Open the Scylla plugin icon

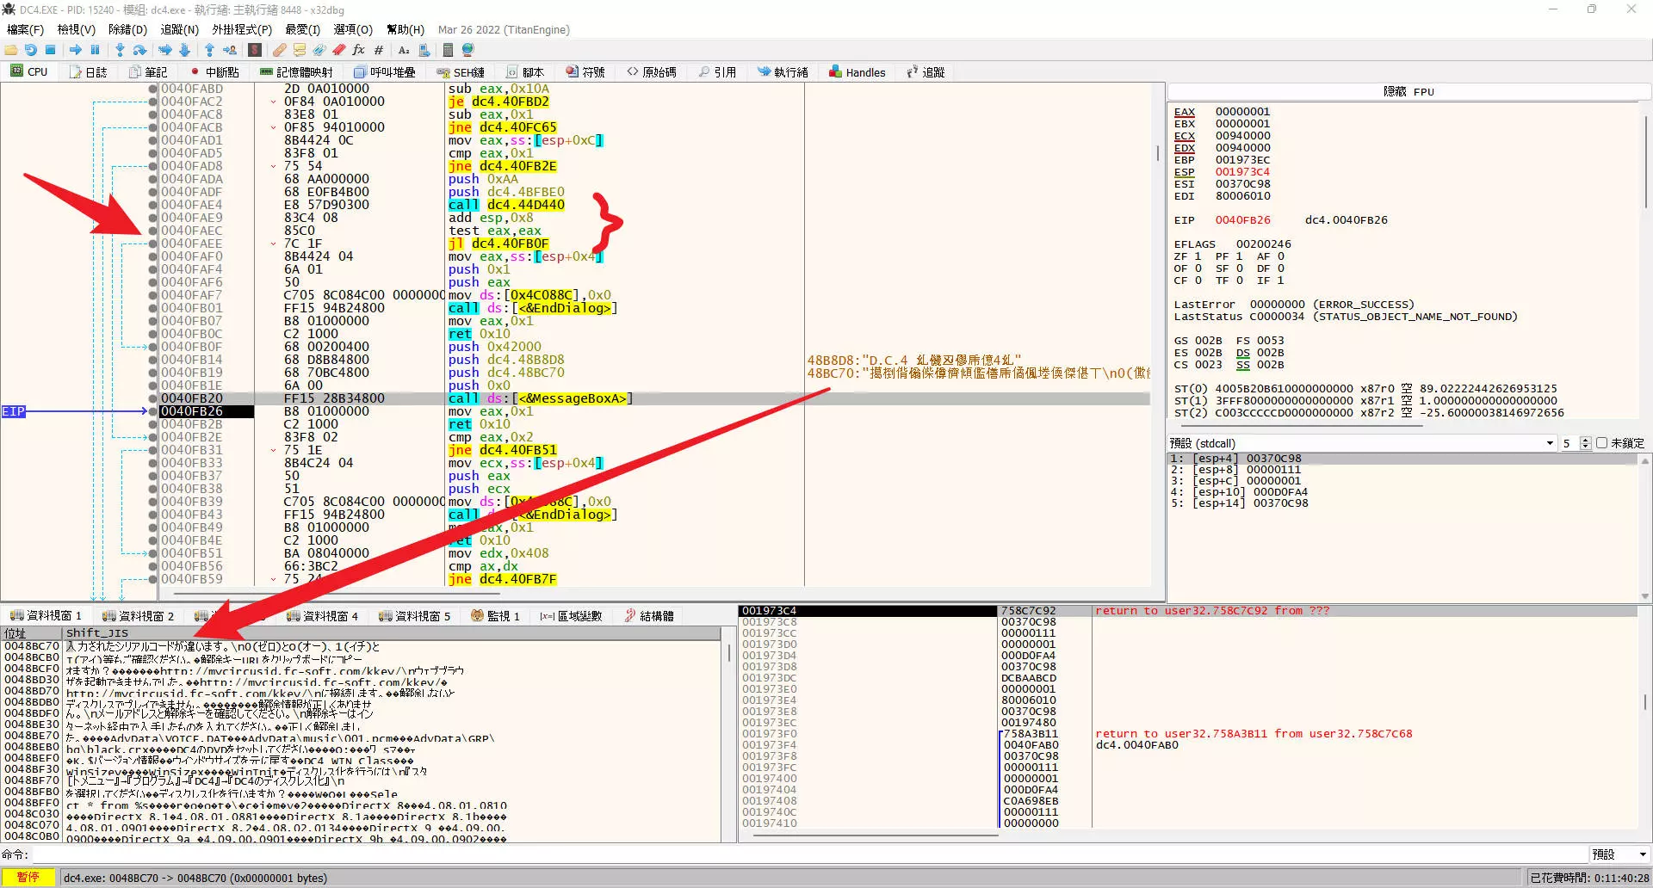point(255,50)
